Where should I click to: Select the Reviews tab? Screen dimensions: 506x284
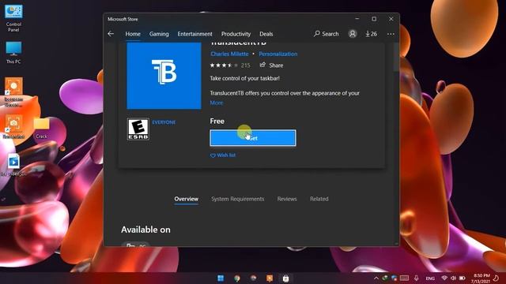(x=287, y=199)
